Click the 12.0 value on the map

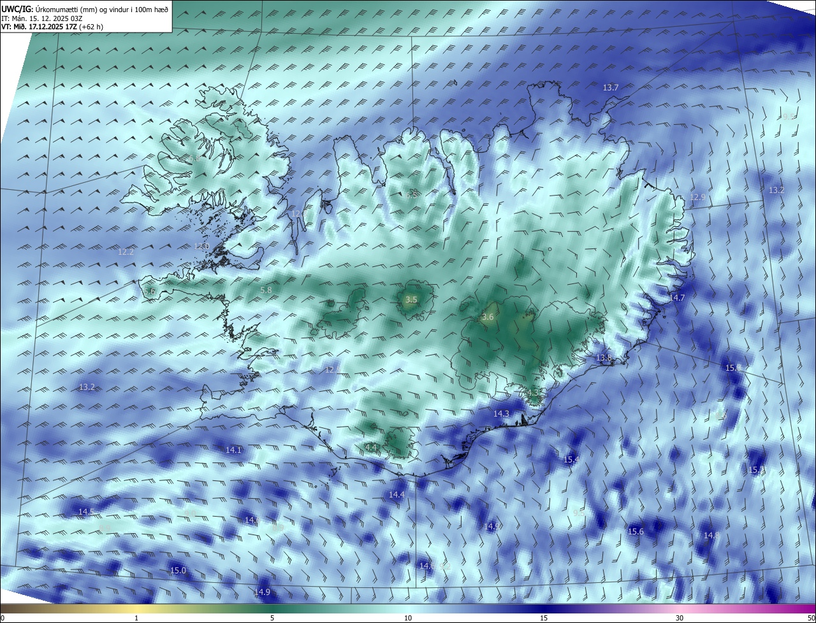click(x=201, y=247)
